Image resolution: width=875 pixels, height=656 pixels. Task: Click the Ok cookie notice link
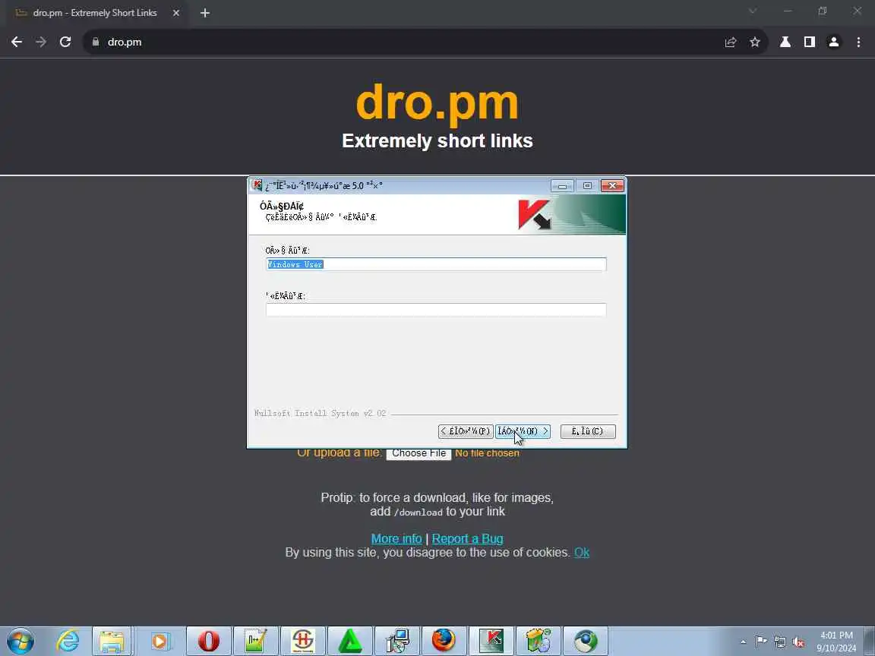click(x=582, y=552)
